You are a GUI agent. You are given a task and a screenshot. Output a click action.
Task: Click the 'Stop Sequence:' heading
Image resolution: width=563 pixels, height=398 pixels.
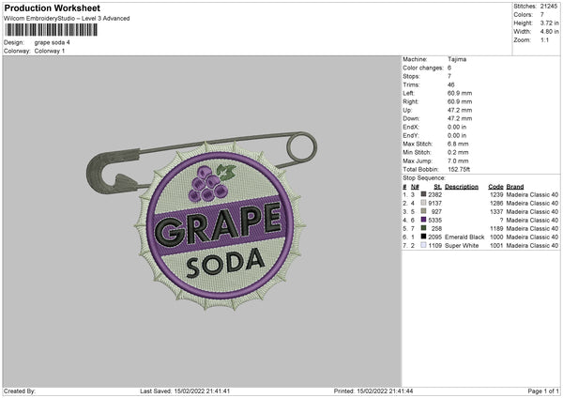coord(424,178)
